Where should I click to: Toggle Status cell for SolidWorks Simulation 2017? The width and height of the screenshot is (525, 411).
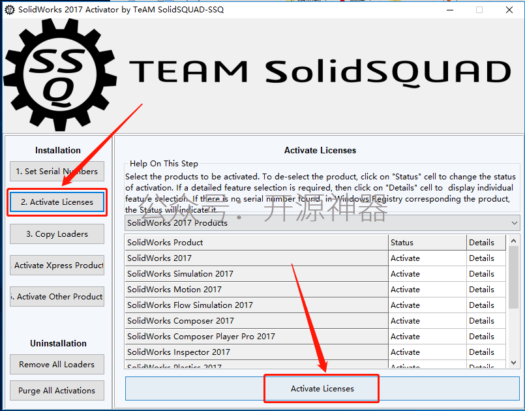[427, 274]
